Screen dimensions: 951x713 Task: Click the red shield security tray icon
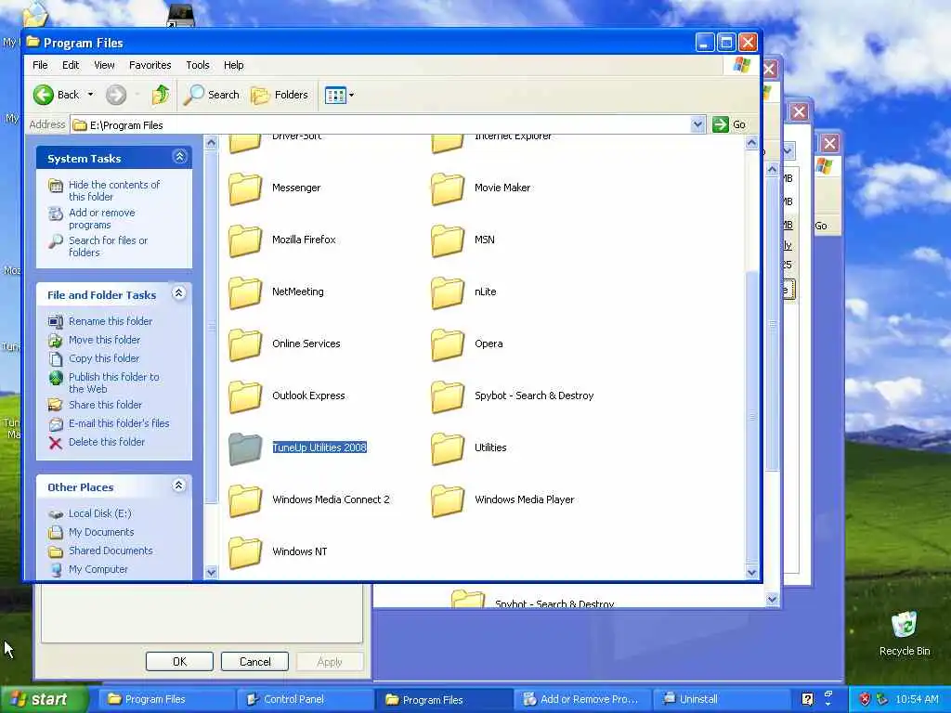[865, 700]
